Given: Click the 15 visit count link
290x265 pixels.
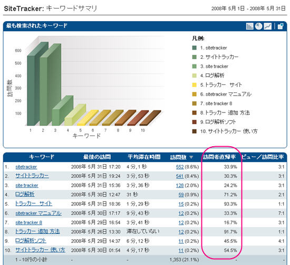Looking at the screenshot, I should 181,204.
